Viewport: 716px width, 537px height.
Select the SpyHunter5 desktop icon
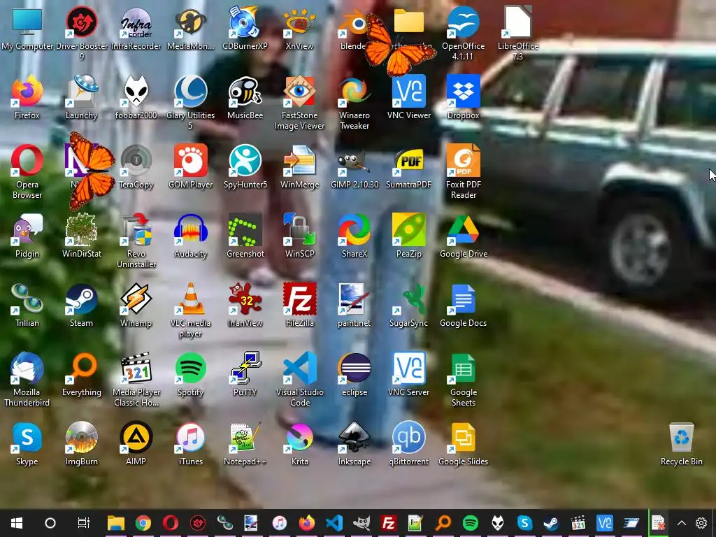click(x=245, y=166)
